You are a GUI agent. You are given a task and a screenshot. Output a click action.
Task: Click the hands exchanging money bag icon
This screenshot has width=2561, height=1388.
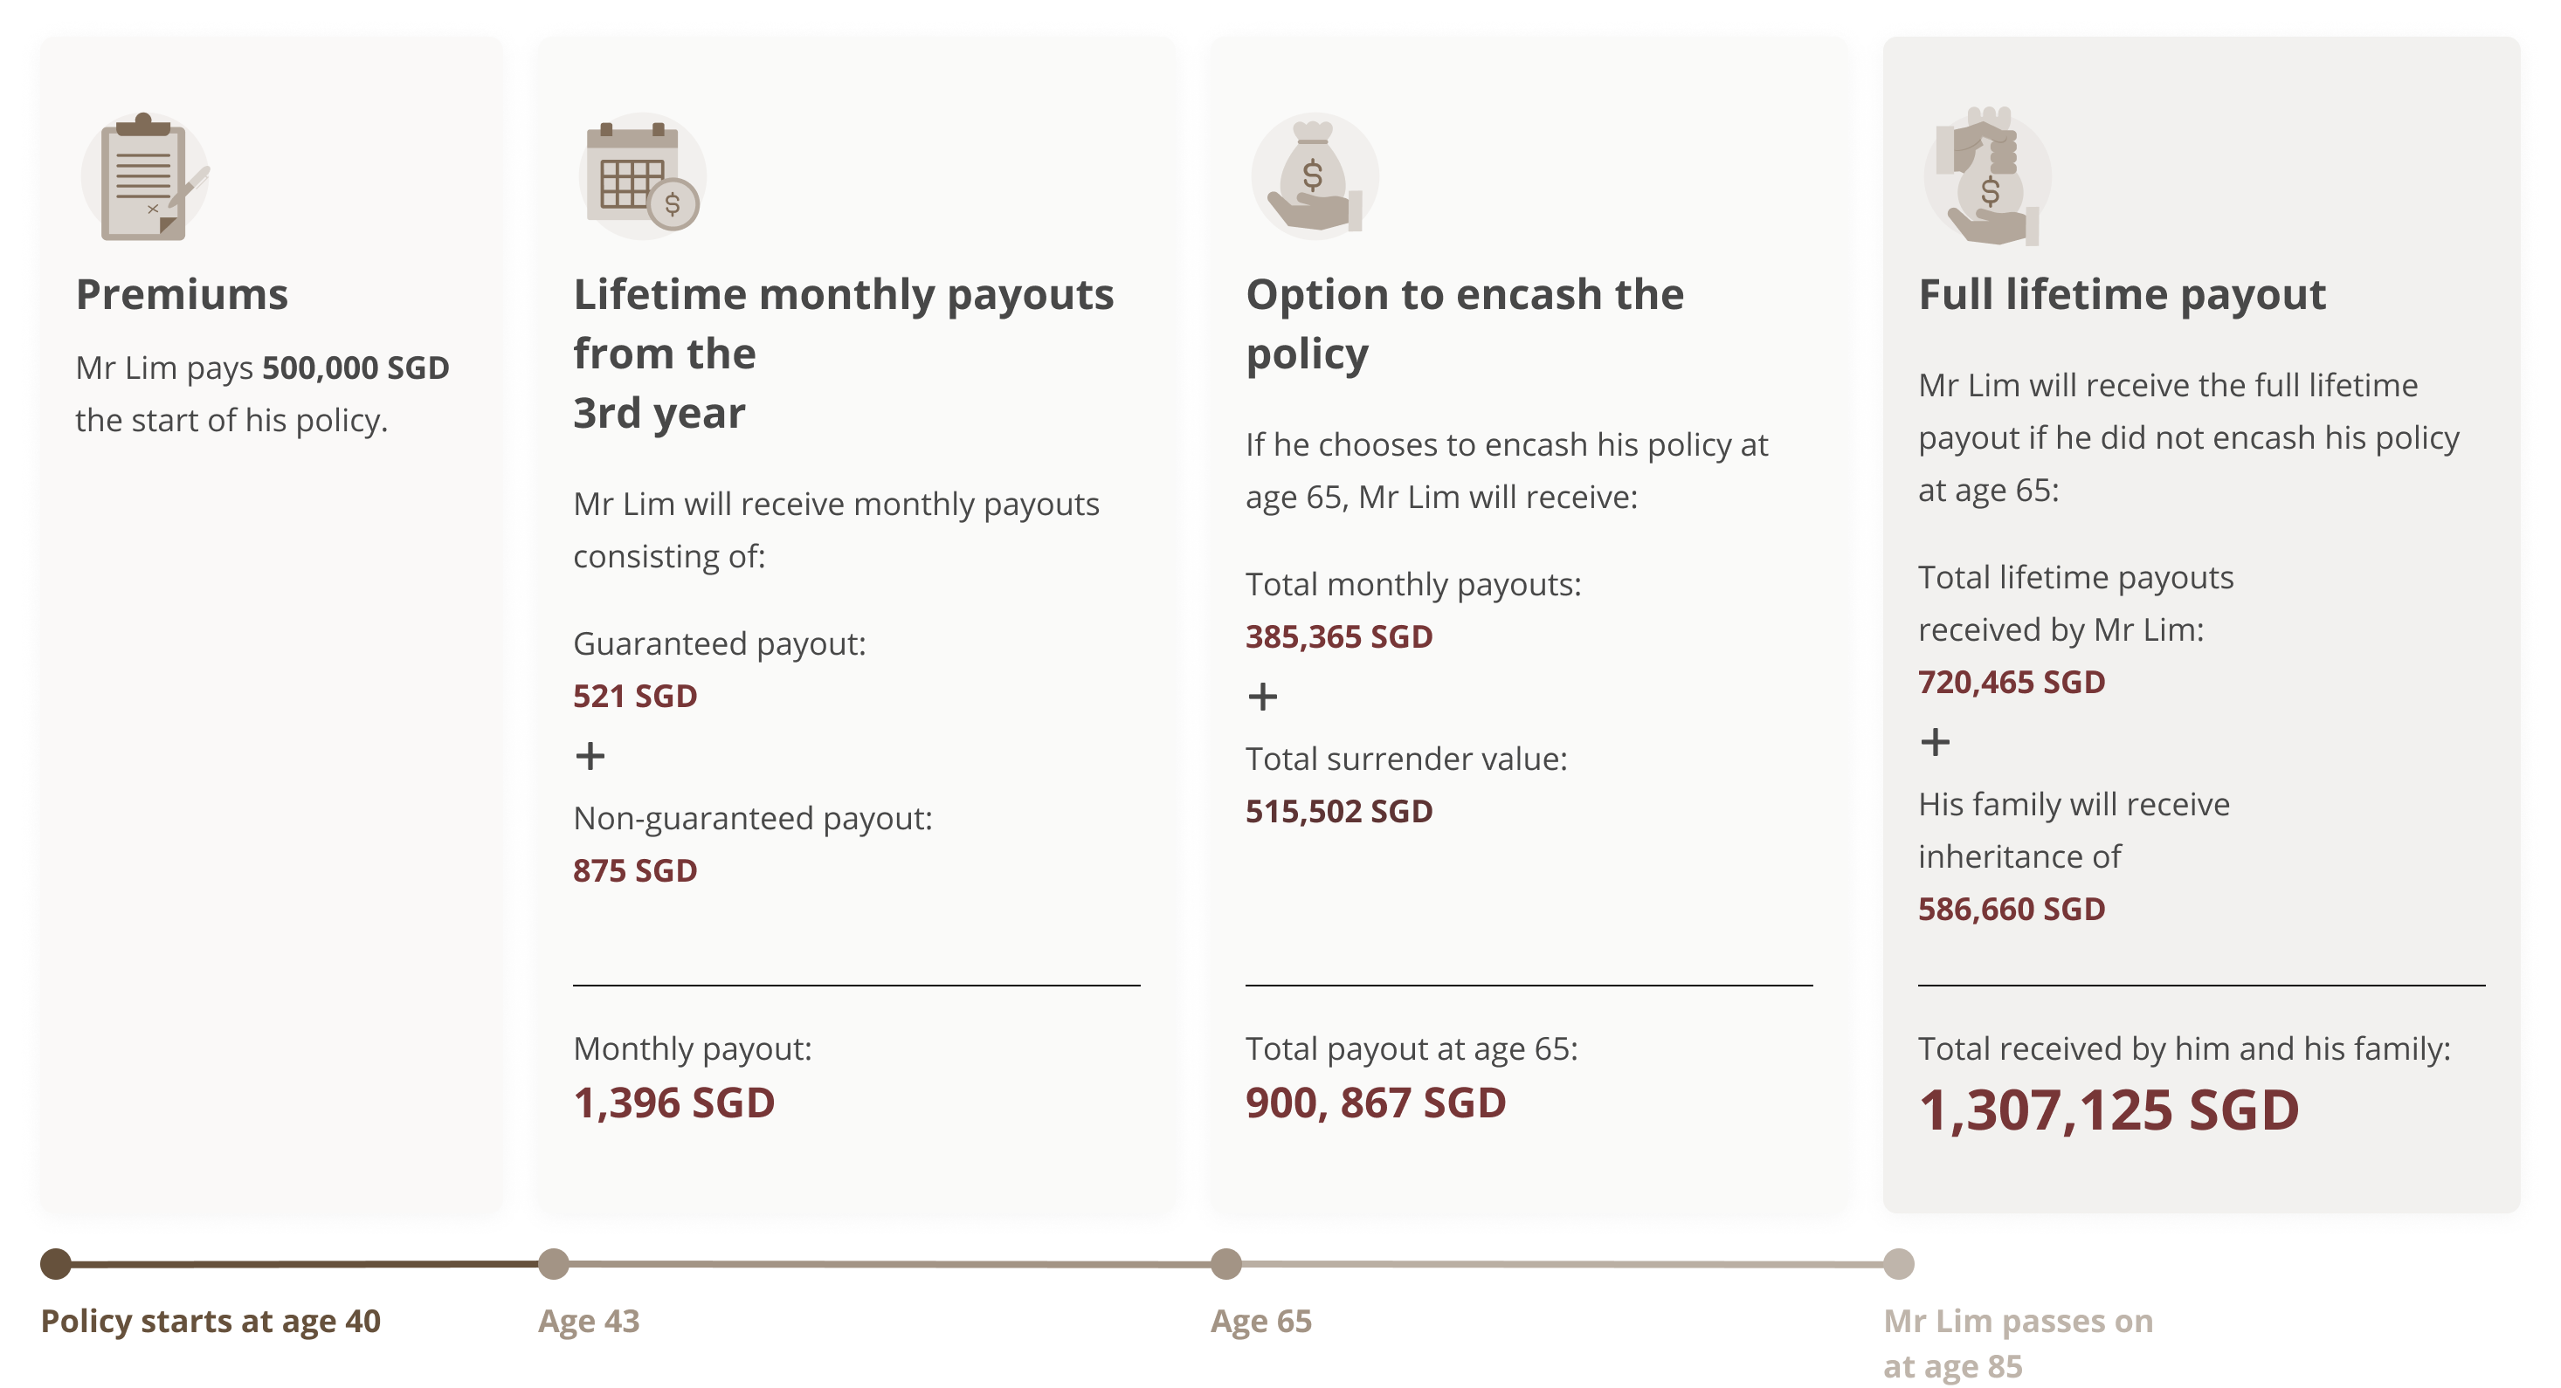(x=1986, y=175)
